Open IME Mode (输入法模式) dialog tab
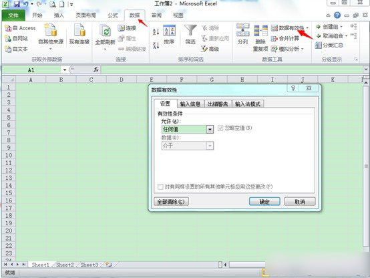Viewport: 370px width, 278px height. (248, 104)
